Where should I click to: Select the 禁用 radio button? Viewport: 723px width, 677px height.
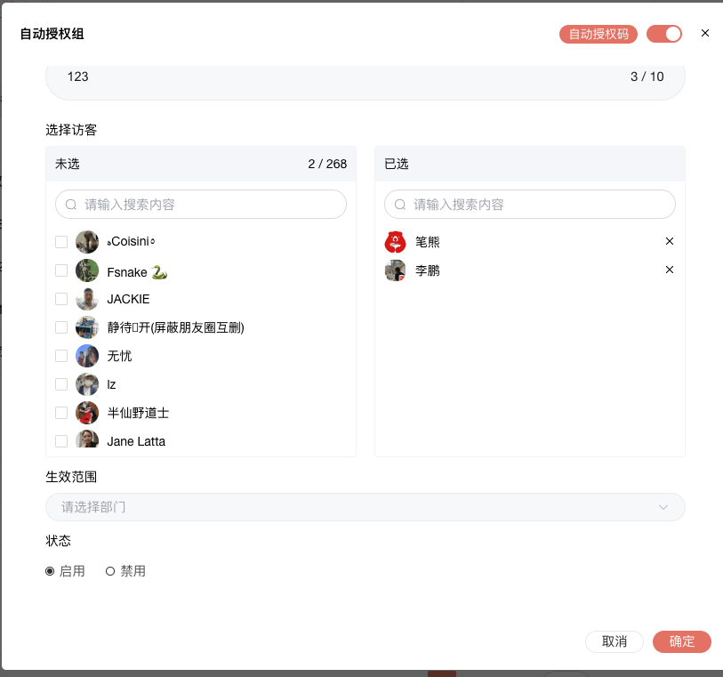pos(110,570)
